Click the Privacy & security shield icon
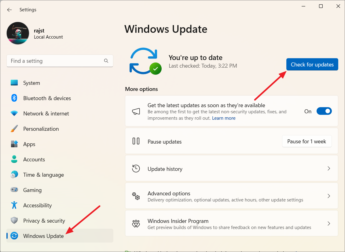Screen dimensions: 345x252 point(14,220)
